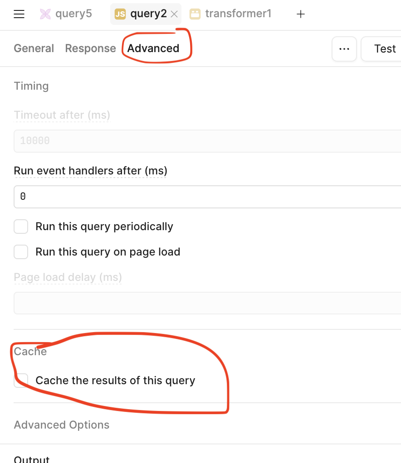Enable Run this query periodically
The width and height of the screenshot is (401, 463).
[21, 227]
